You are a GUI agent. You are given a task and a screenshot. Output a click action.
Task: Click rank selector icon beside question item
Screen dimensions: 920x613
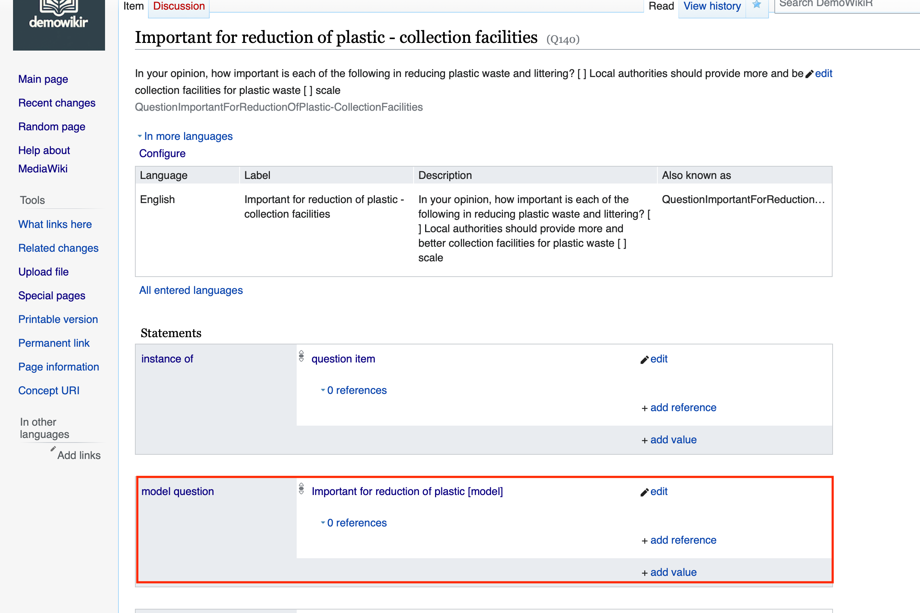tap(301, 356)
